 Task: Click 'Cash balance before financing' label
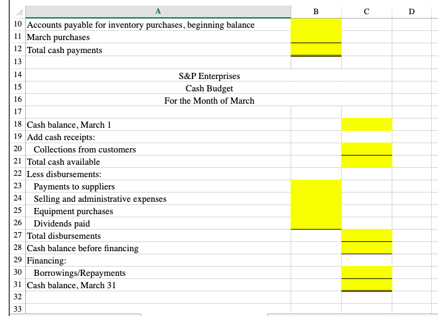tap(83, 248)
